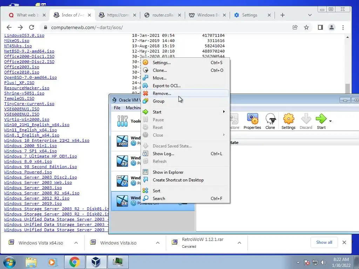The height and width of the screenshot is (269, 359).
Task: Share this page icon
Action: 295,27
